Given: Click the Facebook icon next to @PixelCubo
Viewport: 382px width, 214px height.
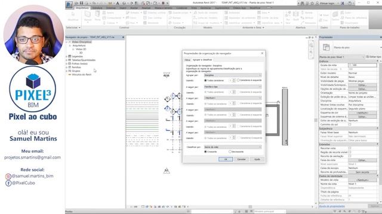Looking at the screenshot, I should [x=8, y=183].
